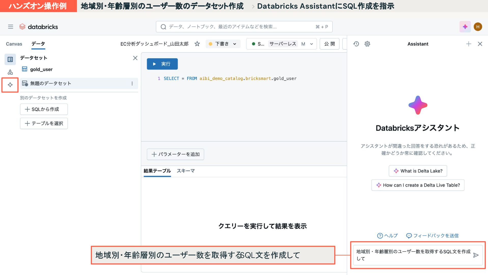Send the Assistant prompt
Screen dimensions: 488x275
click(x=476, y=255)
